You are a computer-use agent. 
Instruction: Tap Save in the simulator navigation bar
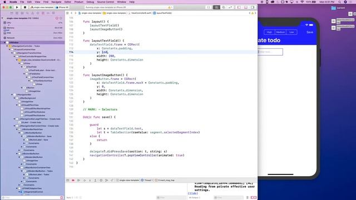pos(310,32)
